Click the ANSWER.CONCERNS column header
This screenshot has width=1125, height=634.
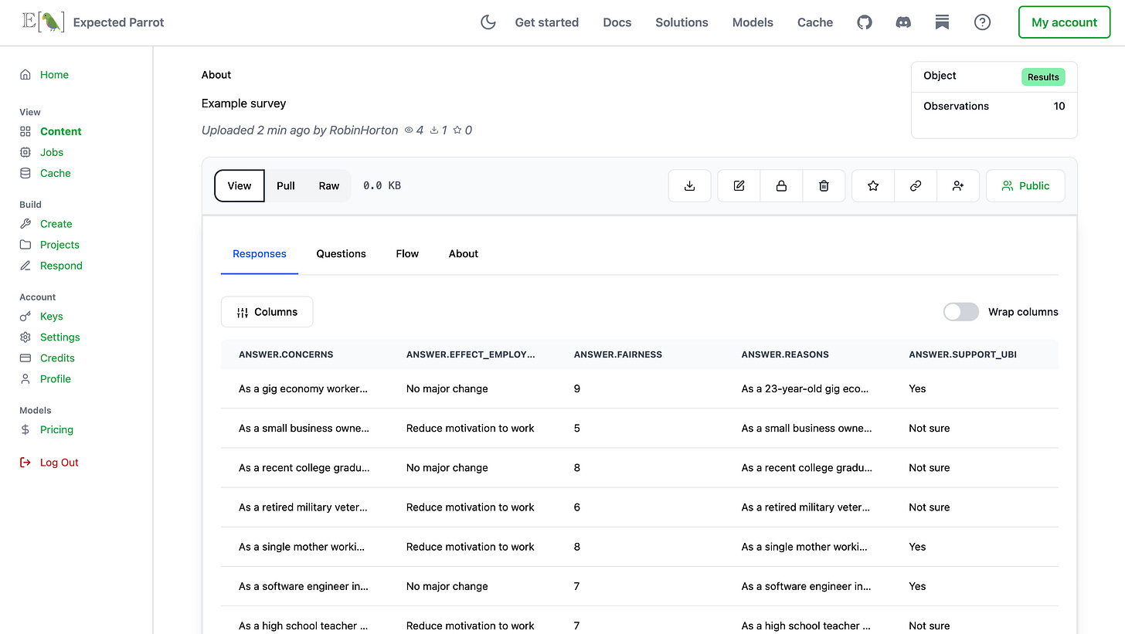pos(286,354)
